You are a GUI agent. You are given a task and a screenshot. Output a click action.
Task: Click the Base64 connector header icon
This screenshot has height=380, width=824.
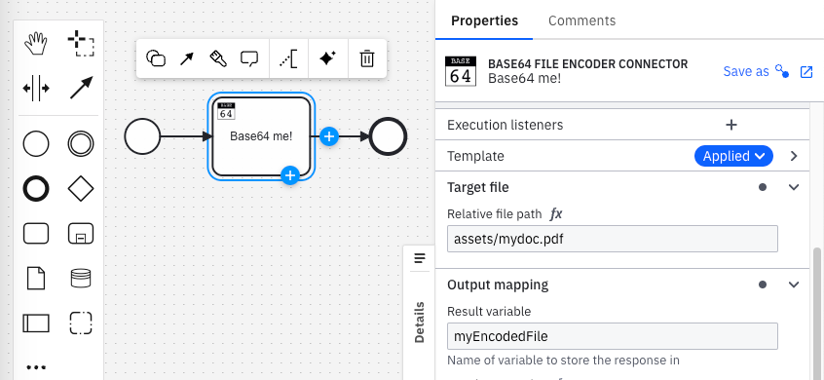pos(461,71)
